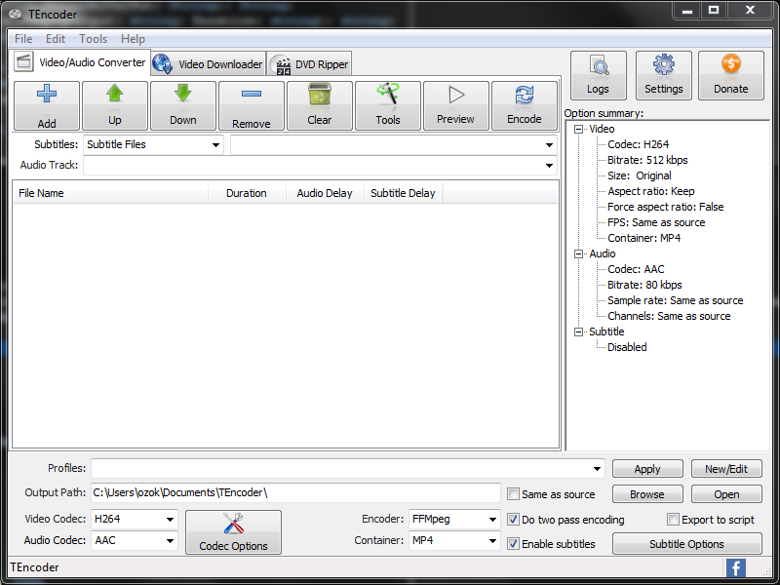Toggle Do two pass encoding
Image resolution: width=780 pixels, height=585 pixels.
point(513,520)
